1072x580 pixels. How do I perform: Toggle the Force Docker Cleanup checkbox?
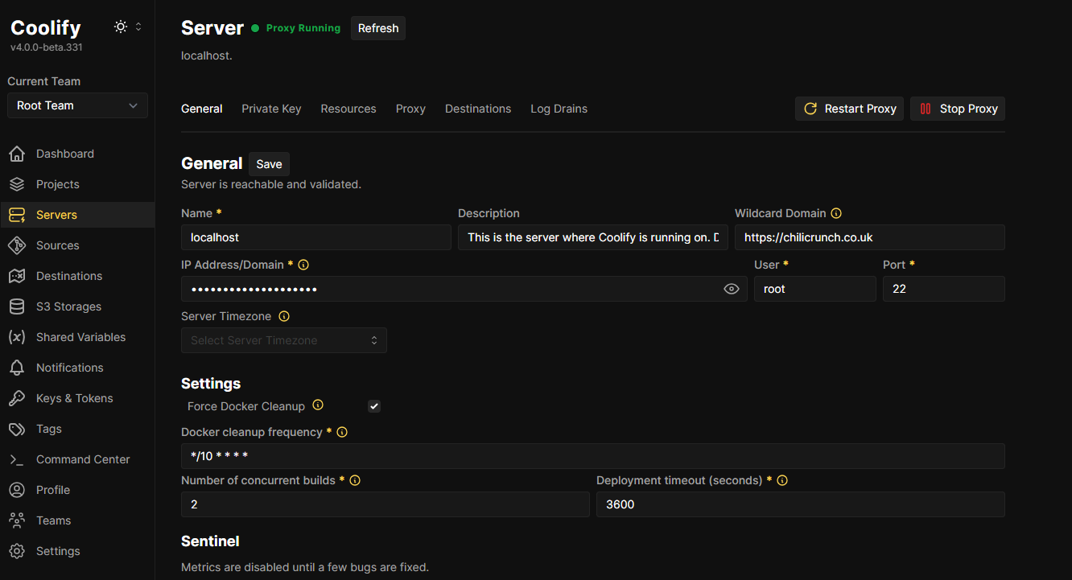click(374, 406)
